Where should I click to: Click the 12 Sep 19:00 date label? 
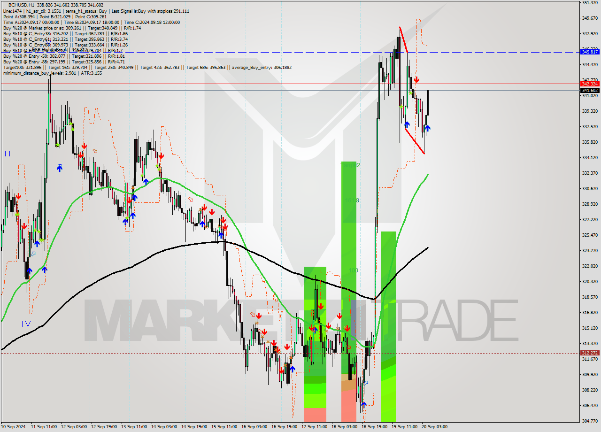104,427
